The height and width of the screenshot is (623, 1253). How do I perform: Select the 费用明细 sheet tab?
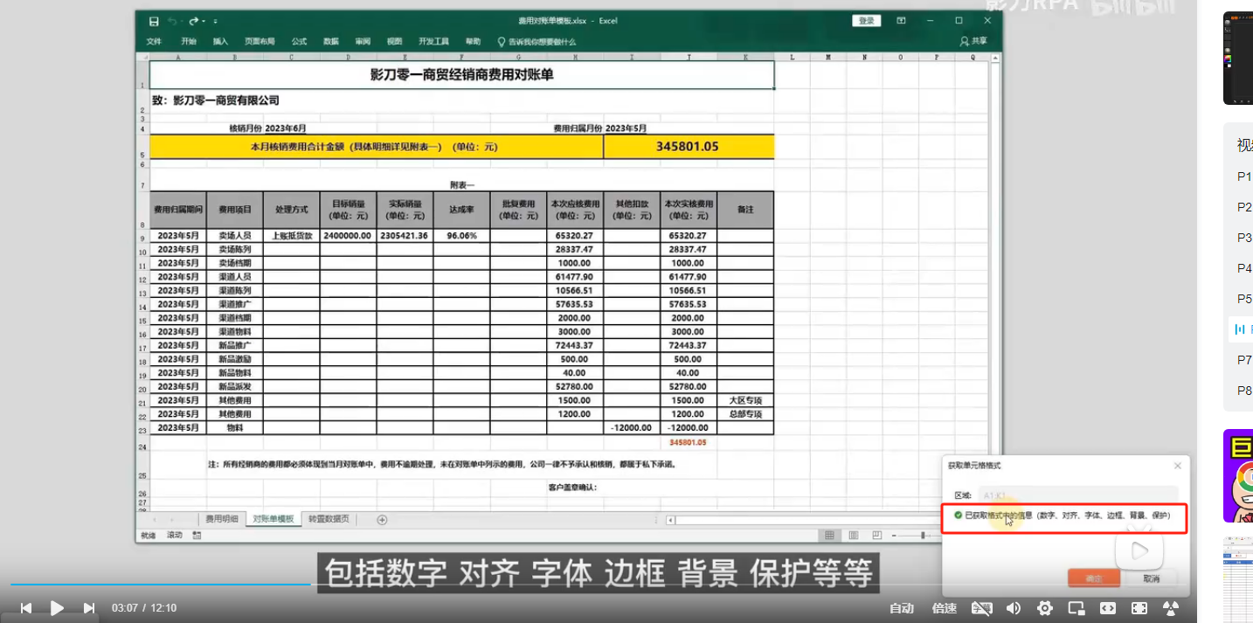(221, 519)
